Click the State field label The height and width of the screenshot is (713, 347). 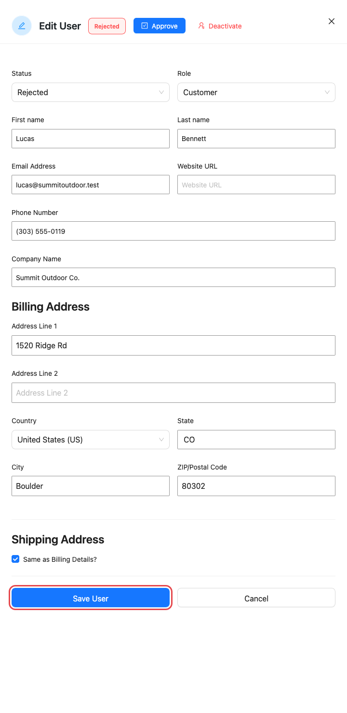[186, 421]
